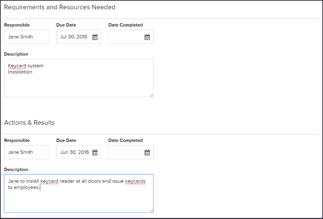
Task: Place cursor after 'employees.' in Actions description
Action: tap(40, 187)
